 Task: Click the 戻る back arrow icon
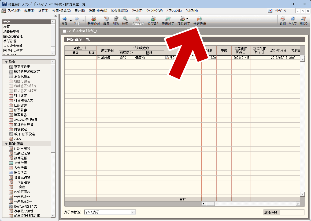[x=64, y=19]
